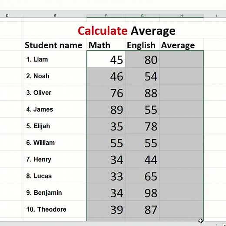Screen dimensions: 226x226
Task: Select column E header
Action: (x=55, y=16)
